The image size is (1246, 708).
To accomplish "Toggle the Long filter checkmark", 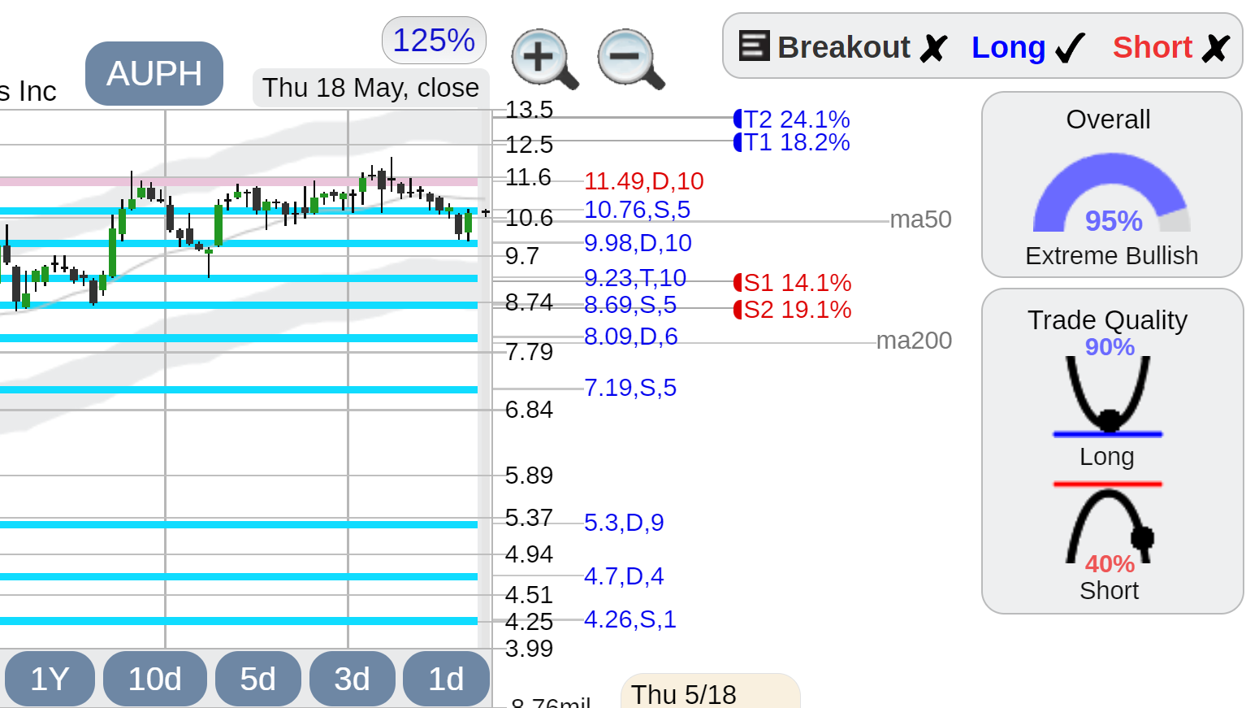I will pyautogui.click(x=1028, y=47).
